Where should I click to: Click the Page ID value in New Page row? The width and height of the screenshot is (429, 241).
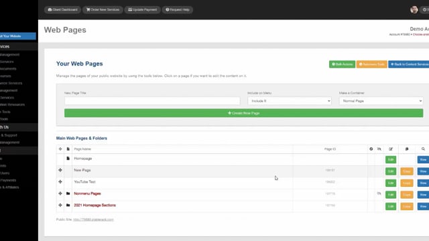pyautogui.click(x=330, y=170)
